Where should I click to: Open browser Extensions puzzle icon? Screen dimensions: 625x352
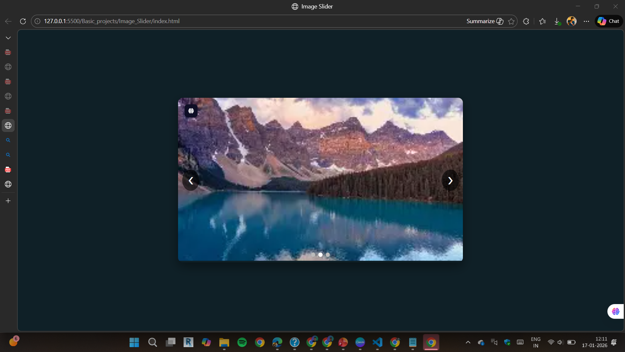(x=526, y=21)
